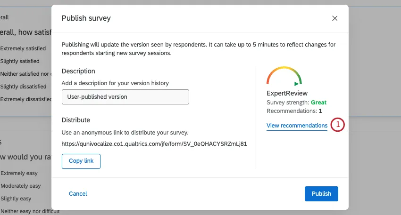The height and width of the screenshot is (215, 401).
Task: Focus the version description text field
Action: [125, 97]
